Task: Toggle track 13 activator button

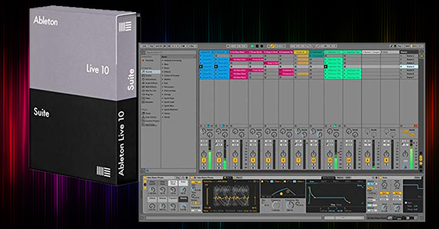Action: click(x=330, y=160)
